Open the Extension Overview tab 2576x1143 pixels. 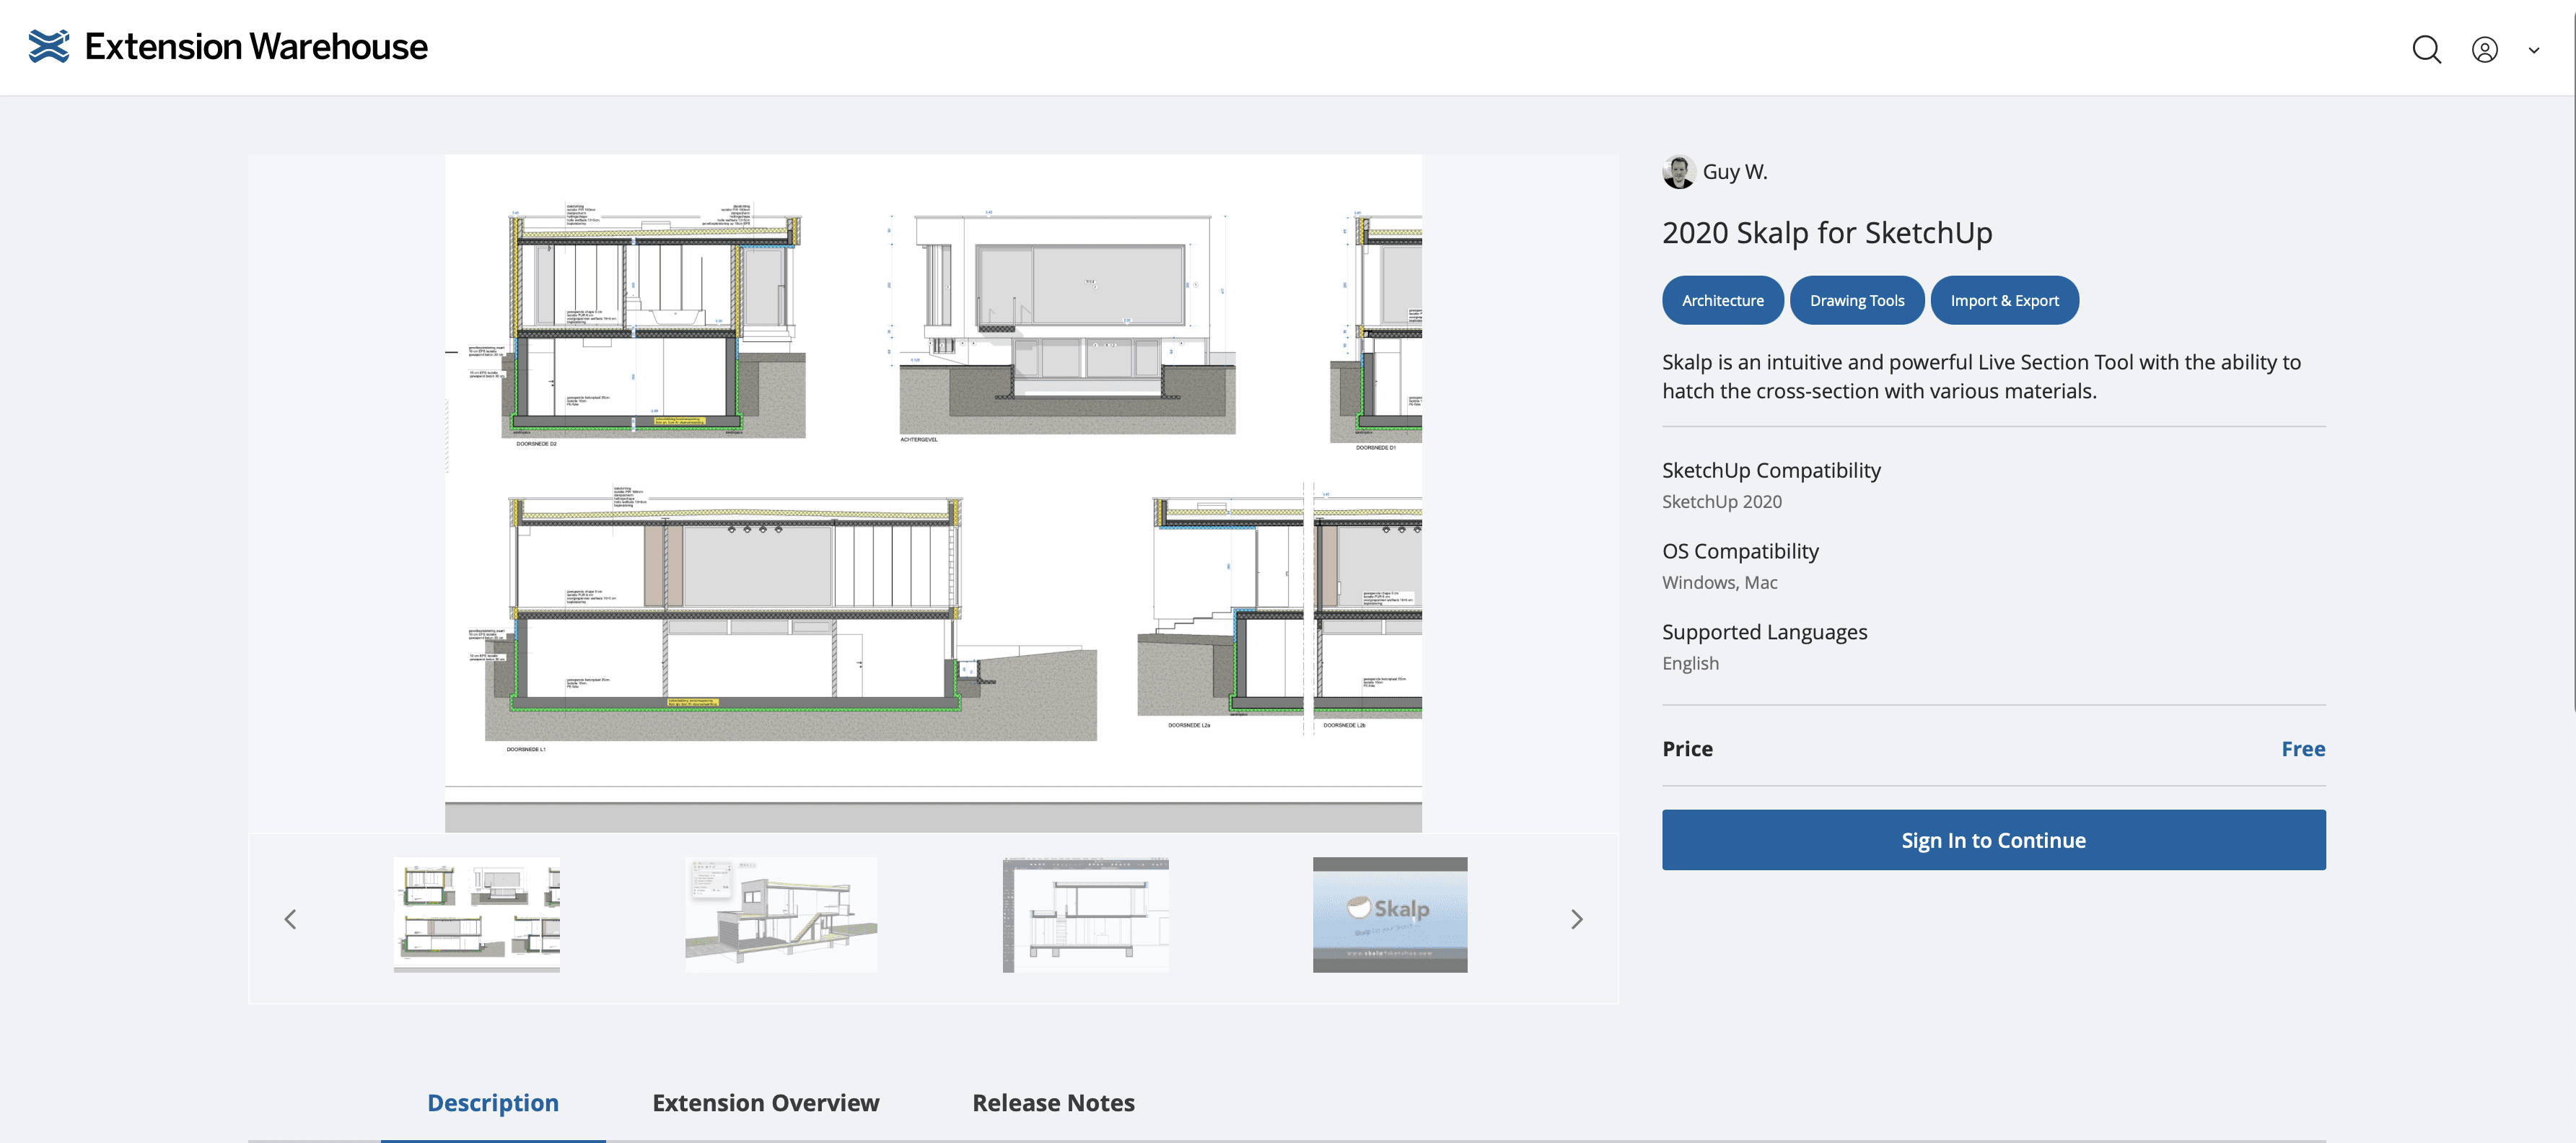point(765,1102)
